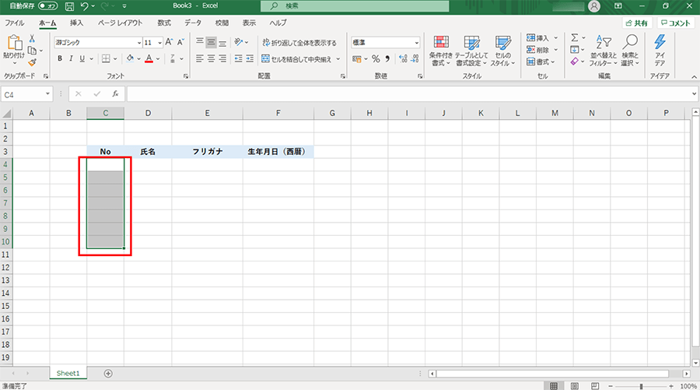Apply cell borders button

(x=106, y=58)
